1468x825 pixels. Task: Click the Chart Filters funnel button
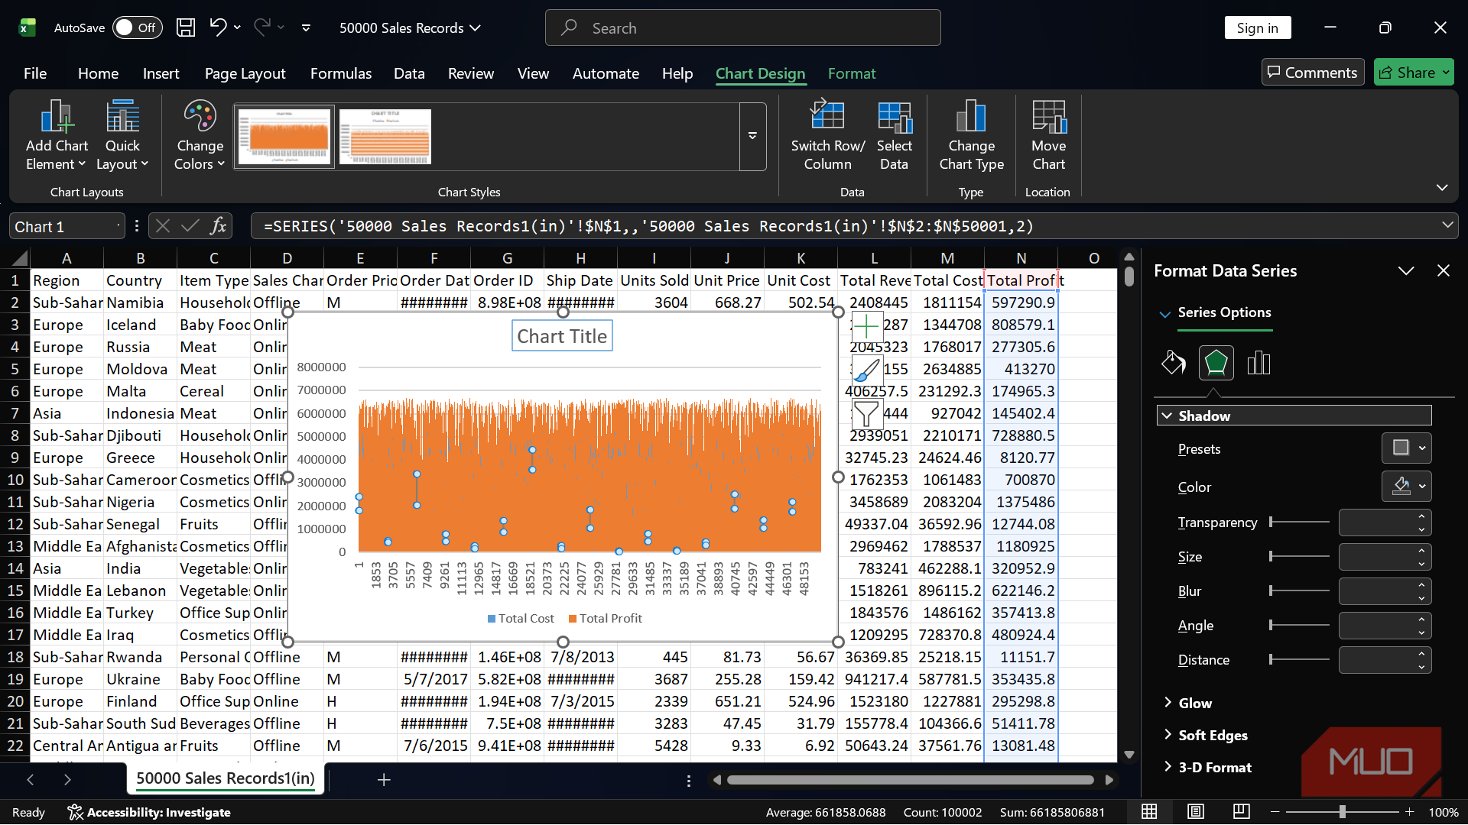866,414
